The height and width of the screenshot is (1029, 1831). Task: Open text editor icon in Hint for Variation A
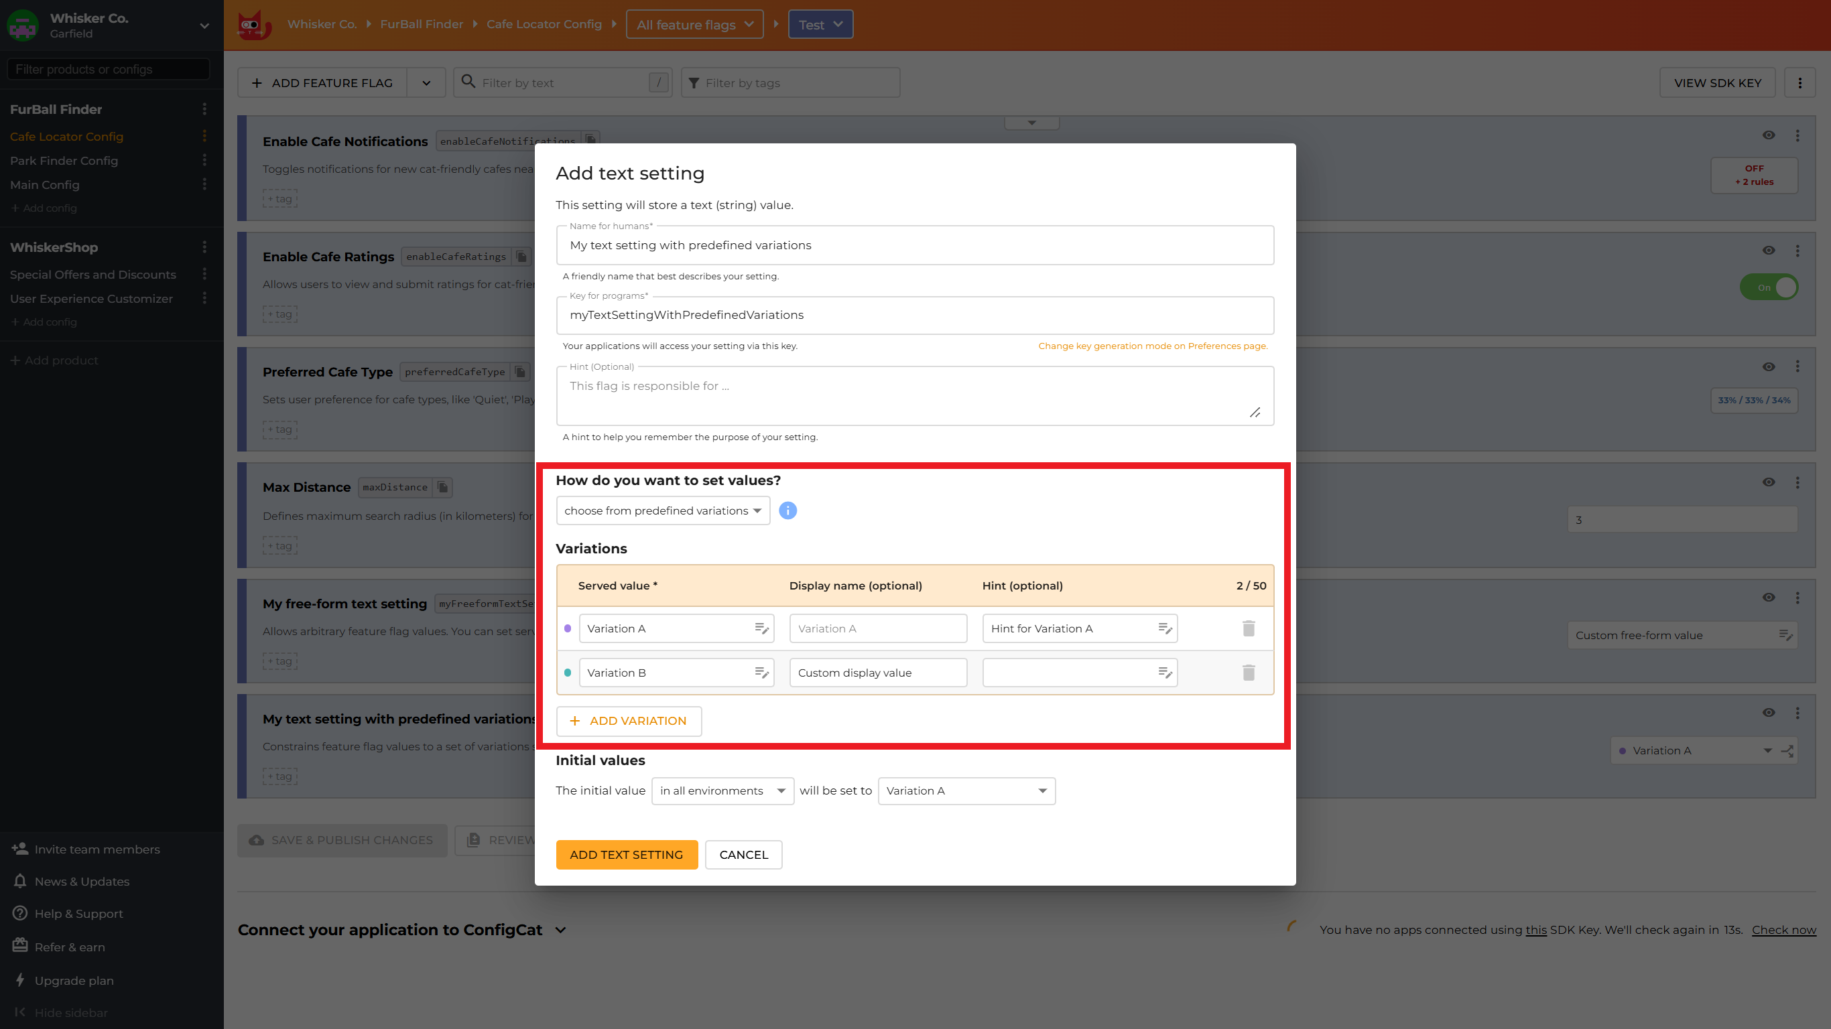tap(1164, 628)
